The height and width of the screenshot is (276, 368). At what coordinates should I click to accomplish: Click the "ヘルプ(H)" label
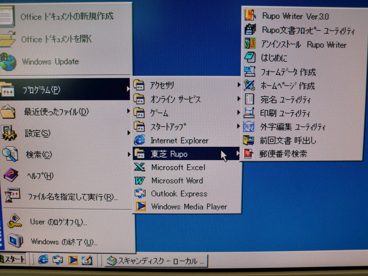(40, 176)
